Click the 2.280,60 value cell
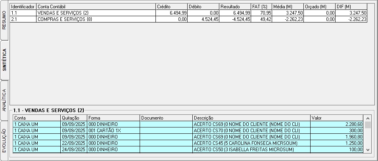The width and height of the screenshot is (378, 161). tap(336, 124)
